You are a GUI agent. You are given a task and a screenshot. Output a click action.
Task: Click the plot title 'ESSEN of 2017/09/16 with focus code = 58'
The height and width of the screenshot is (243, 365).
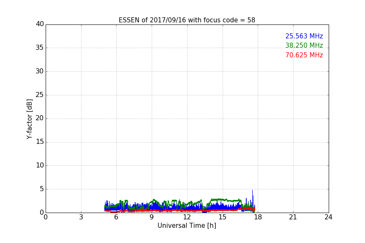(x=187, y=20)
